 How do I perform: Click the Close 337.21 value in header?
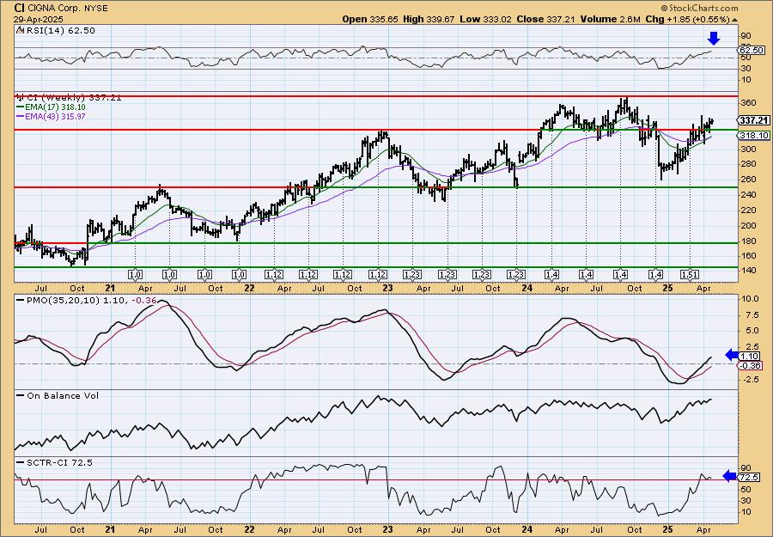(x=545, y=19)
